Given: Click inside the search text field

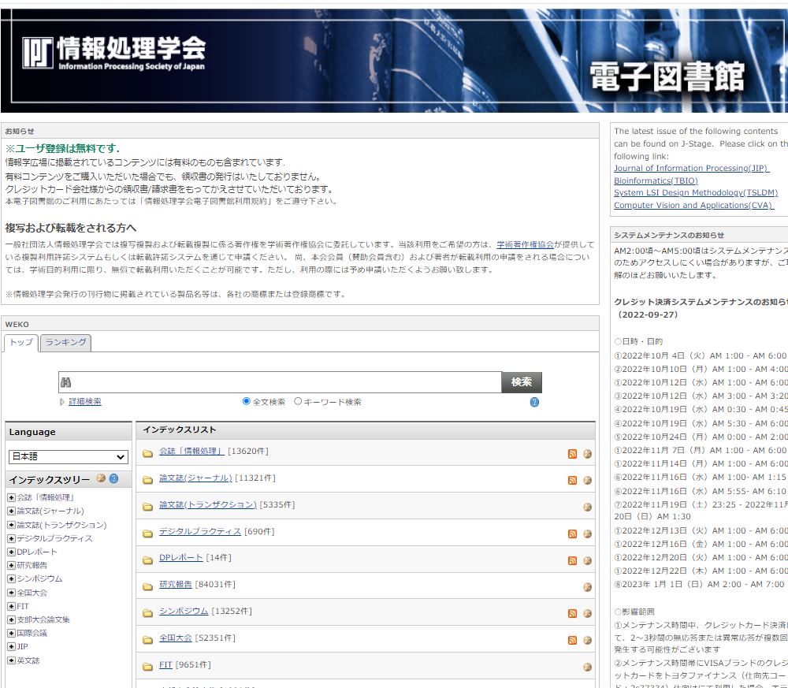Looking at the screenshot, I should (x=280, y=382).
